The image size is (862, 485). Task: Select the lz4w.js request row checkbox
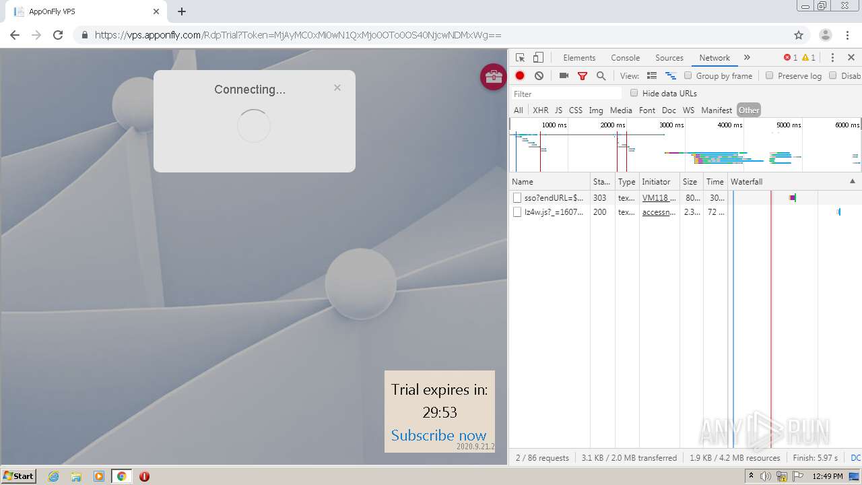pos(517,212)
